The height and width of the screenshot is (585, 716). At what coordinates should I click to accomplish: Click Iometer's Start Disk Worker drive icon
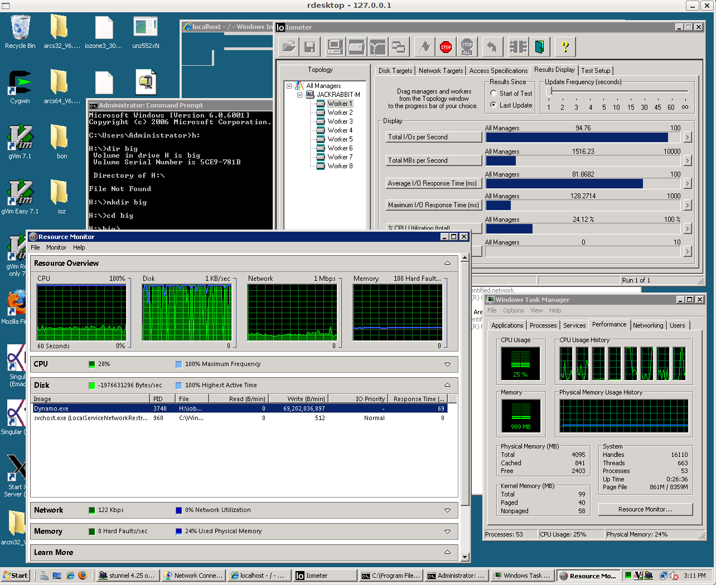pos(356,47)
